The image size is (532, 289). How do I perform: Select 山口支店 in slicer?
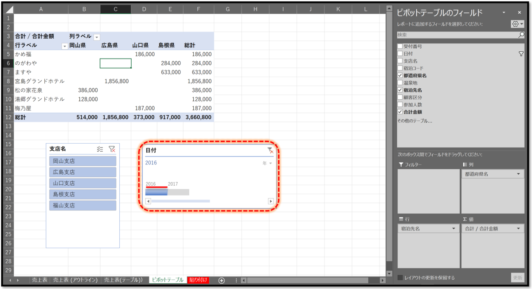pos(82,184)
